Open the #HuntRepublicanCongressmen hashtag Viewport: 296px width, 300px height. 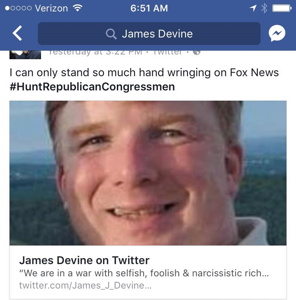92,87
